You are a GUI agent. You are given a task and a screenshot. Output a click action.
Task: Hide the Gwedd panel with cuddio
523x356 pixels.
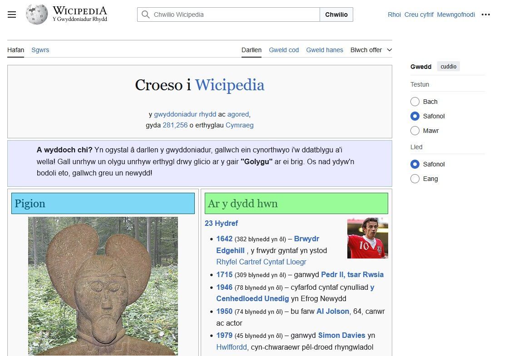[448, 66]
